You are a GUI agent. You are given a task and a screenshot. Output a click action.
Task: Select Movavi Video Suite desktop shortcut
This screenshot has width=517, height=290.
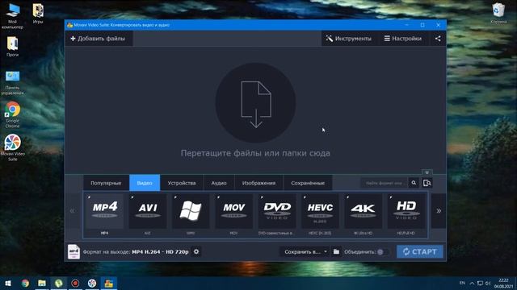point(12,147)
